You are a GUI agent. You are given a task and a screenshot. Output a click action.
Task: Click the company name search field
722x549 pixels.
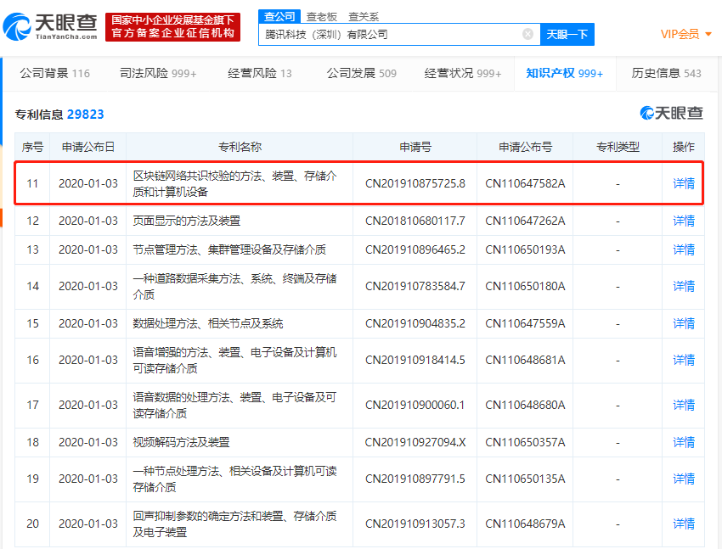[391, 34]
